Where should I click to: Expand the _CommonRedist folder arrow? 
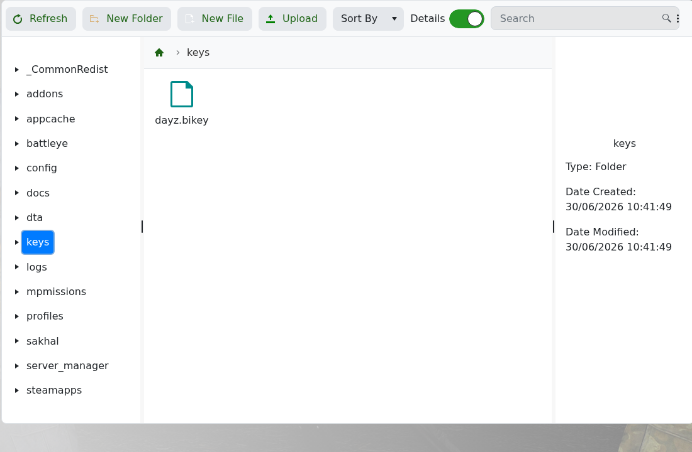17,70
